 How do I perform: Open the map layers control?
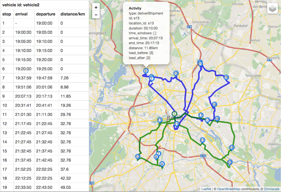[x=273, y=9]
